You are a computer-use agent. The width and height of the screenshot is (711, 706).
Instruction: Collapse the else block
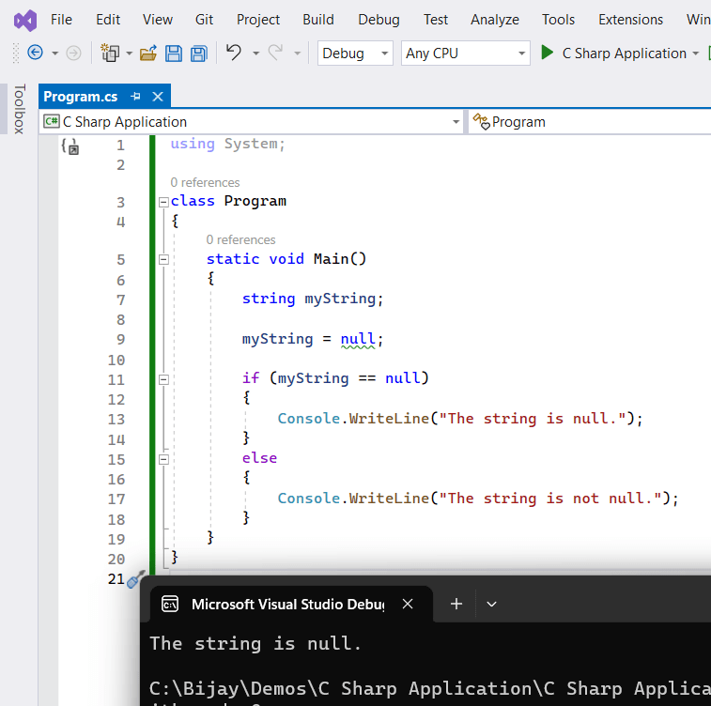pos(163,459)
